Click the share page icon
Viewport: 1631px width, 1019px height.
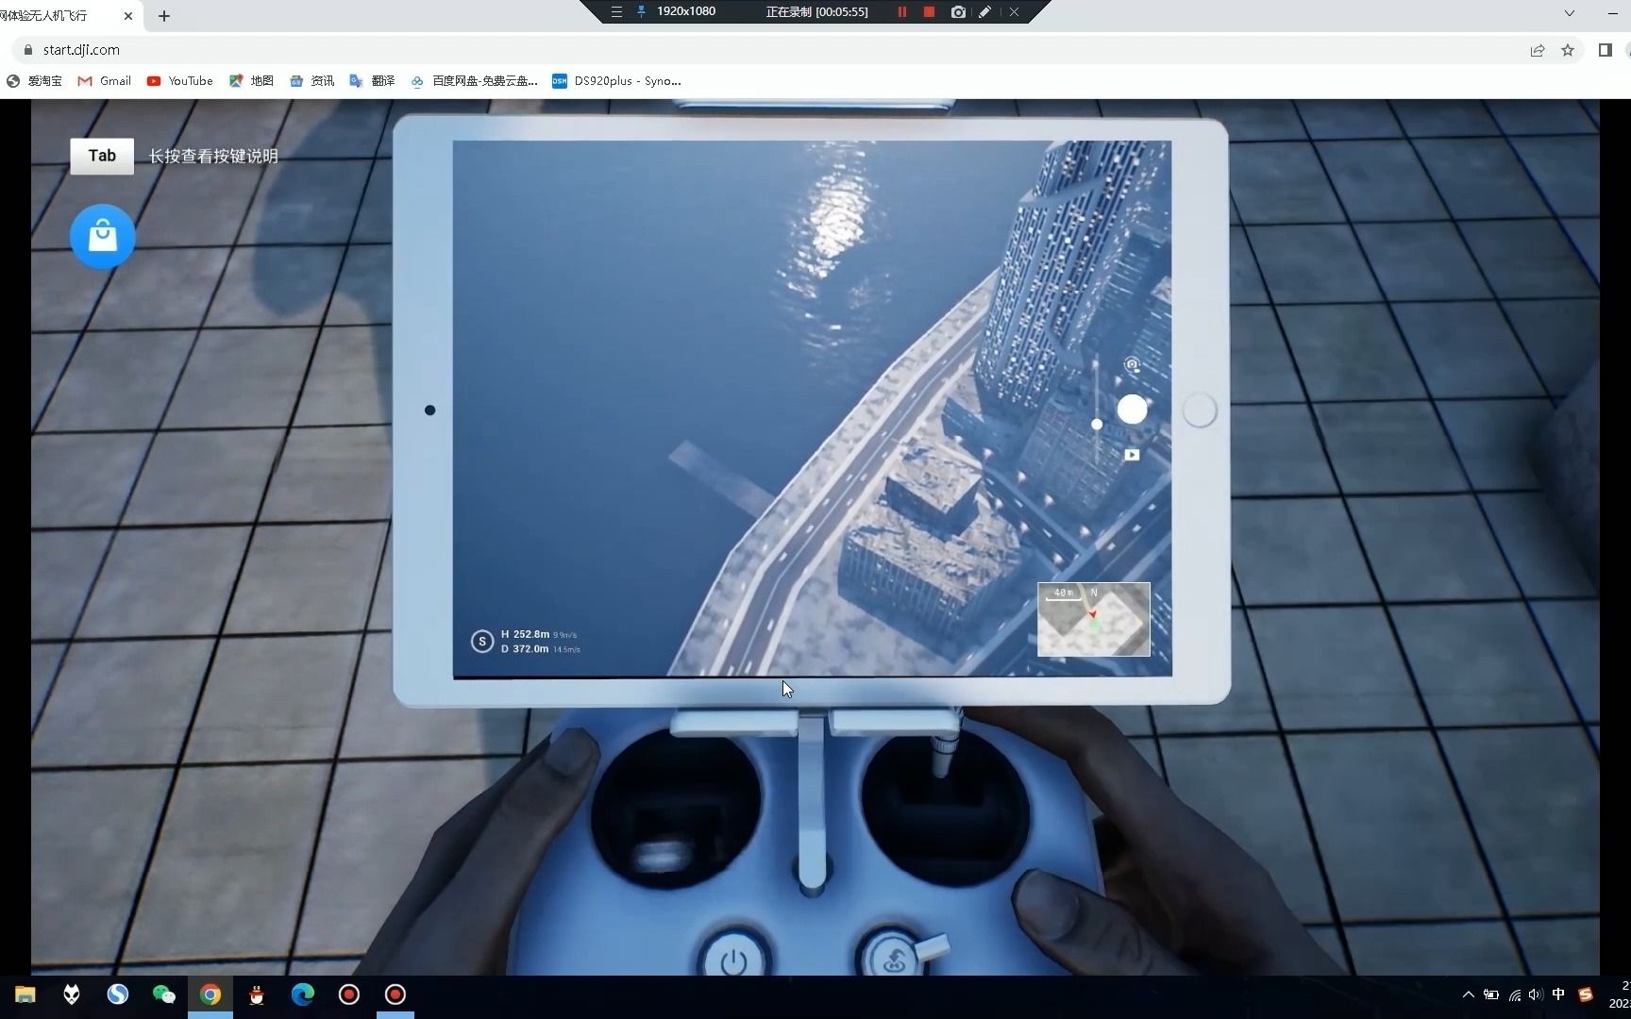[1538, 50]
